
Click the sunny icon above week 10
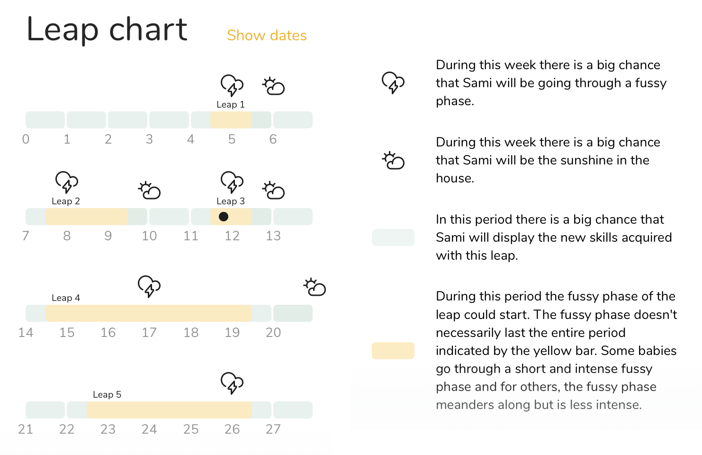point(149,190)
